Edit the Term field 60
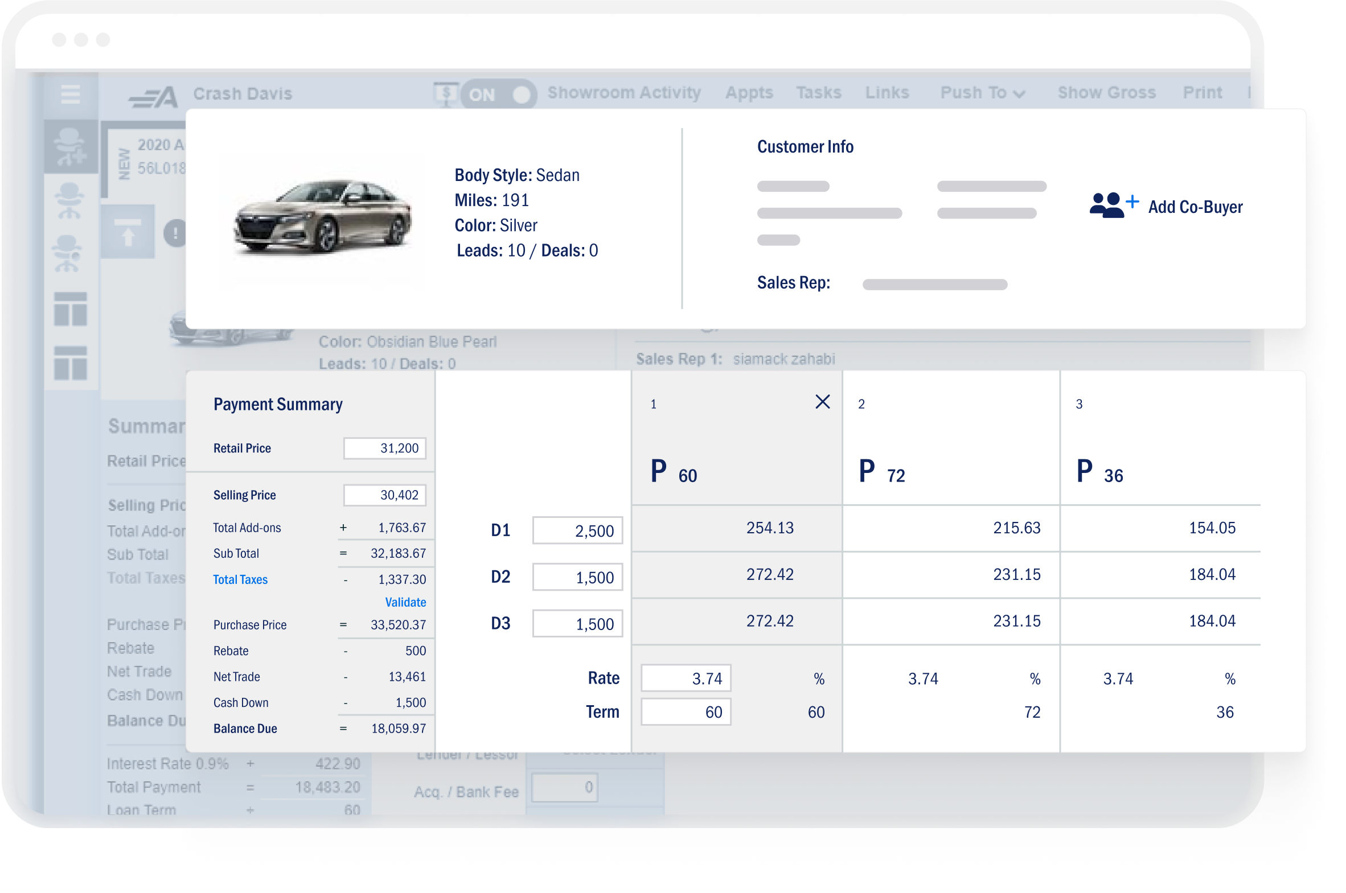This screenshot has width=1346, height=893. point(686,711)
